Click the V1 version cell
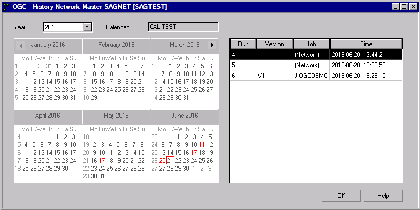The height and width of the screenshot is (210, 420). 275,76
